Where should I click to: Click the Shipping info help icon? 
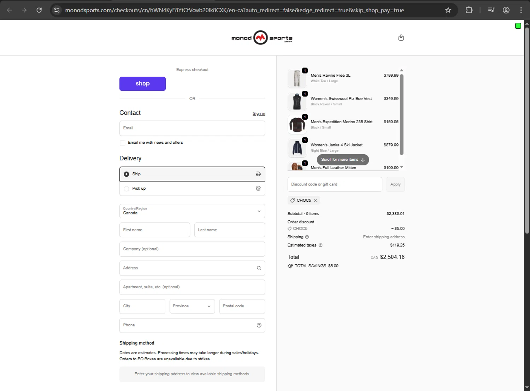coord(307,237)
